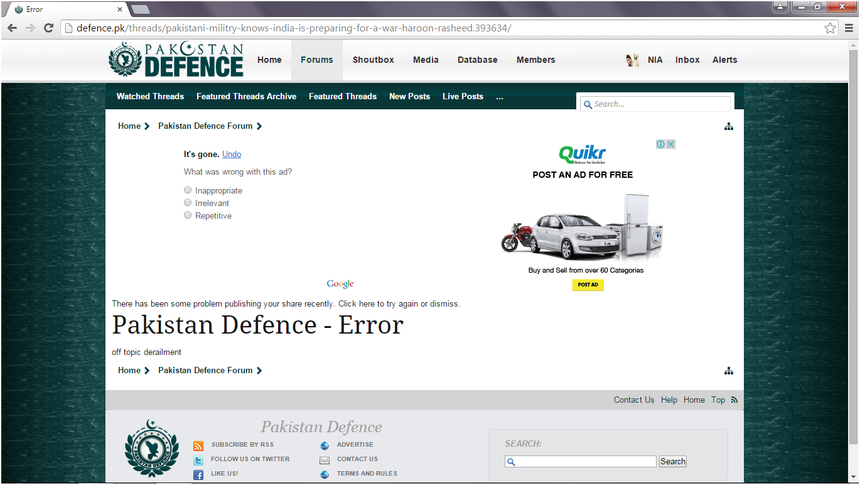Image resolution: width=860 pixels, height=485 pixels.
Task: Click the globe icon next to Terms and Rules
Action: [x=325, y=474]
